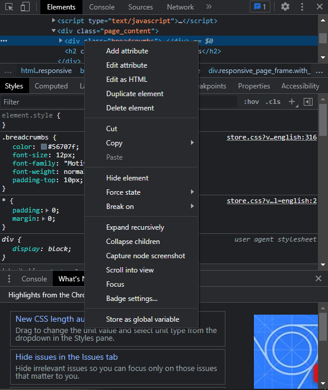Open the Computed tab
The image size is (328, 390).
[x=51, y=86]
